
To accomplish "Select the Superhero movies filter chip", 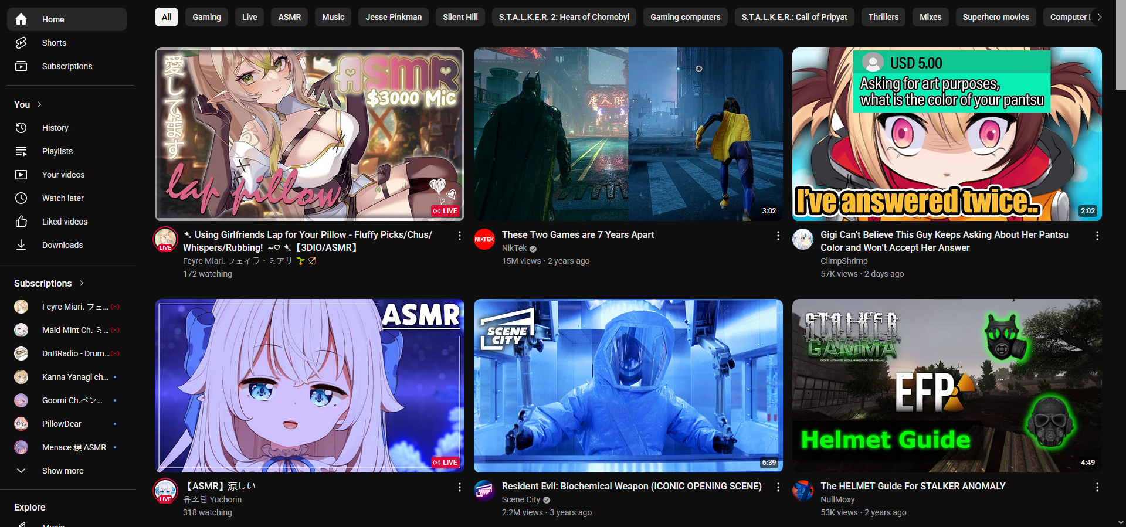I will (x=996, y=17).
